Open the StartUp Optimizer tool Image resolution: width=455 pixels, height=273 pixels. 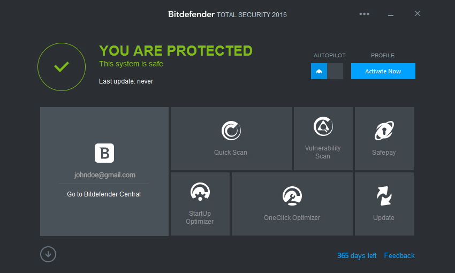[200, 204]
